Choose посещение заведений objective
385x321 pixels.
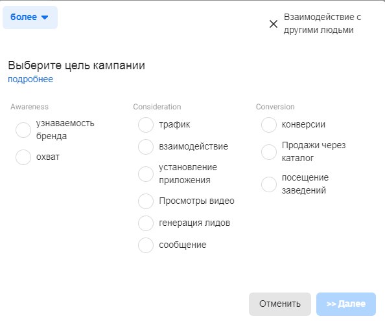coord(269,184)
